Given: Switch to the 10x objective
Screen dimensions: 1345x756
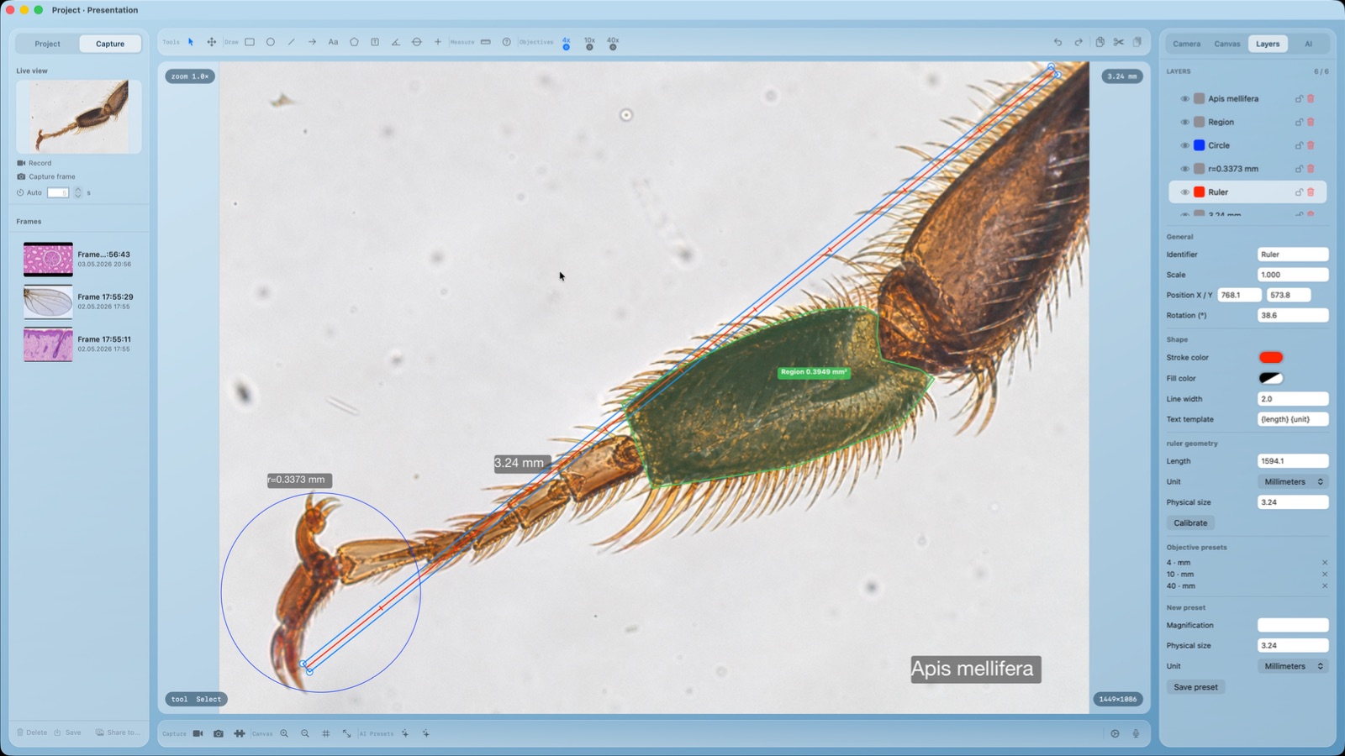Looking at the screenshot, I should click(589, 43).
